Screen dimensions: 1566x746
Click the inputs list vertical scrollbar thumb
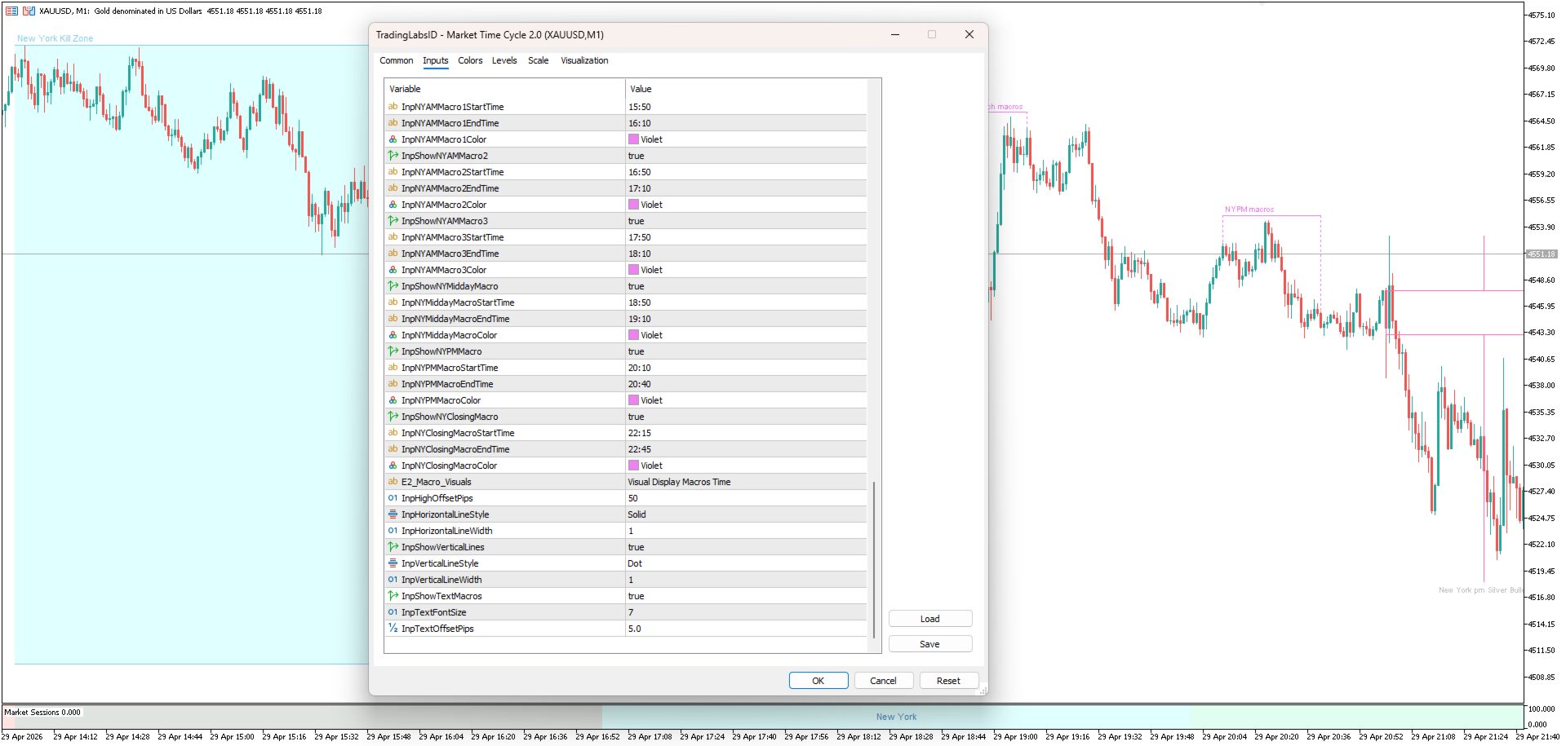tap(874, 559)
